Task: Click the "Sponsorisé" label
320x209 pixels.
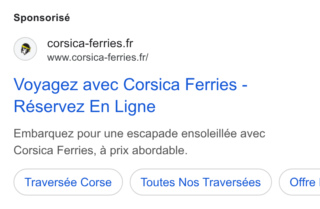Action: click(x=42, y=18)
